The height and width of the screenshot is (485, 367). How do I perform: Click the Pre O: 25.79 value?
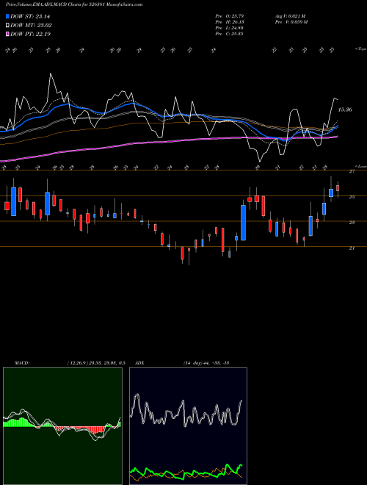pos(230,16)
